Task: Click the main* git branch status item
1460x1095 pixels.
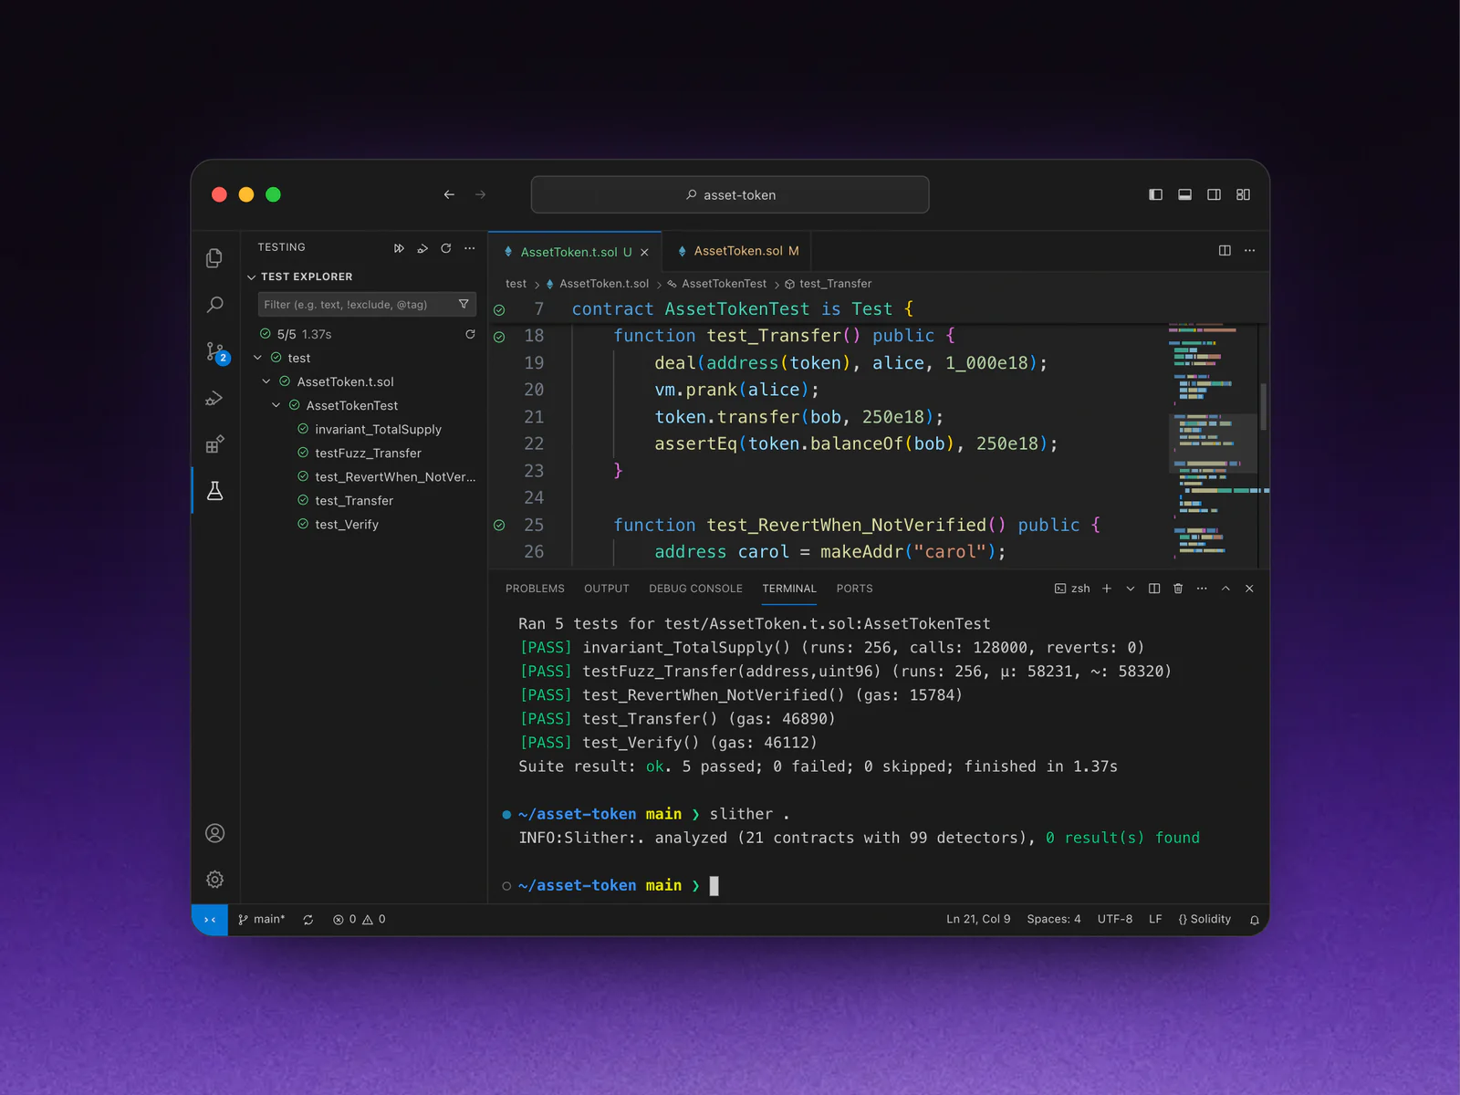Action: [x=261, y=919]
